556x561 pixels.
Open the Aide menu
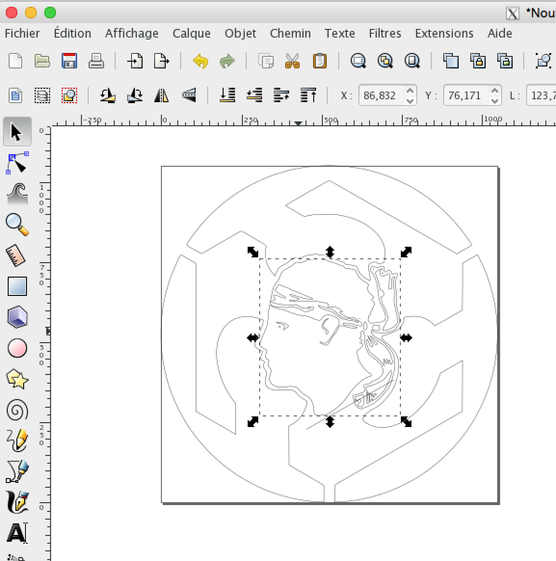pyautogui.click(x=500, y=33)
